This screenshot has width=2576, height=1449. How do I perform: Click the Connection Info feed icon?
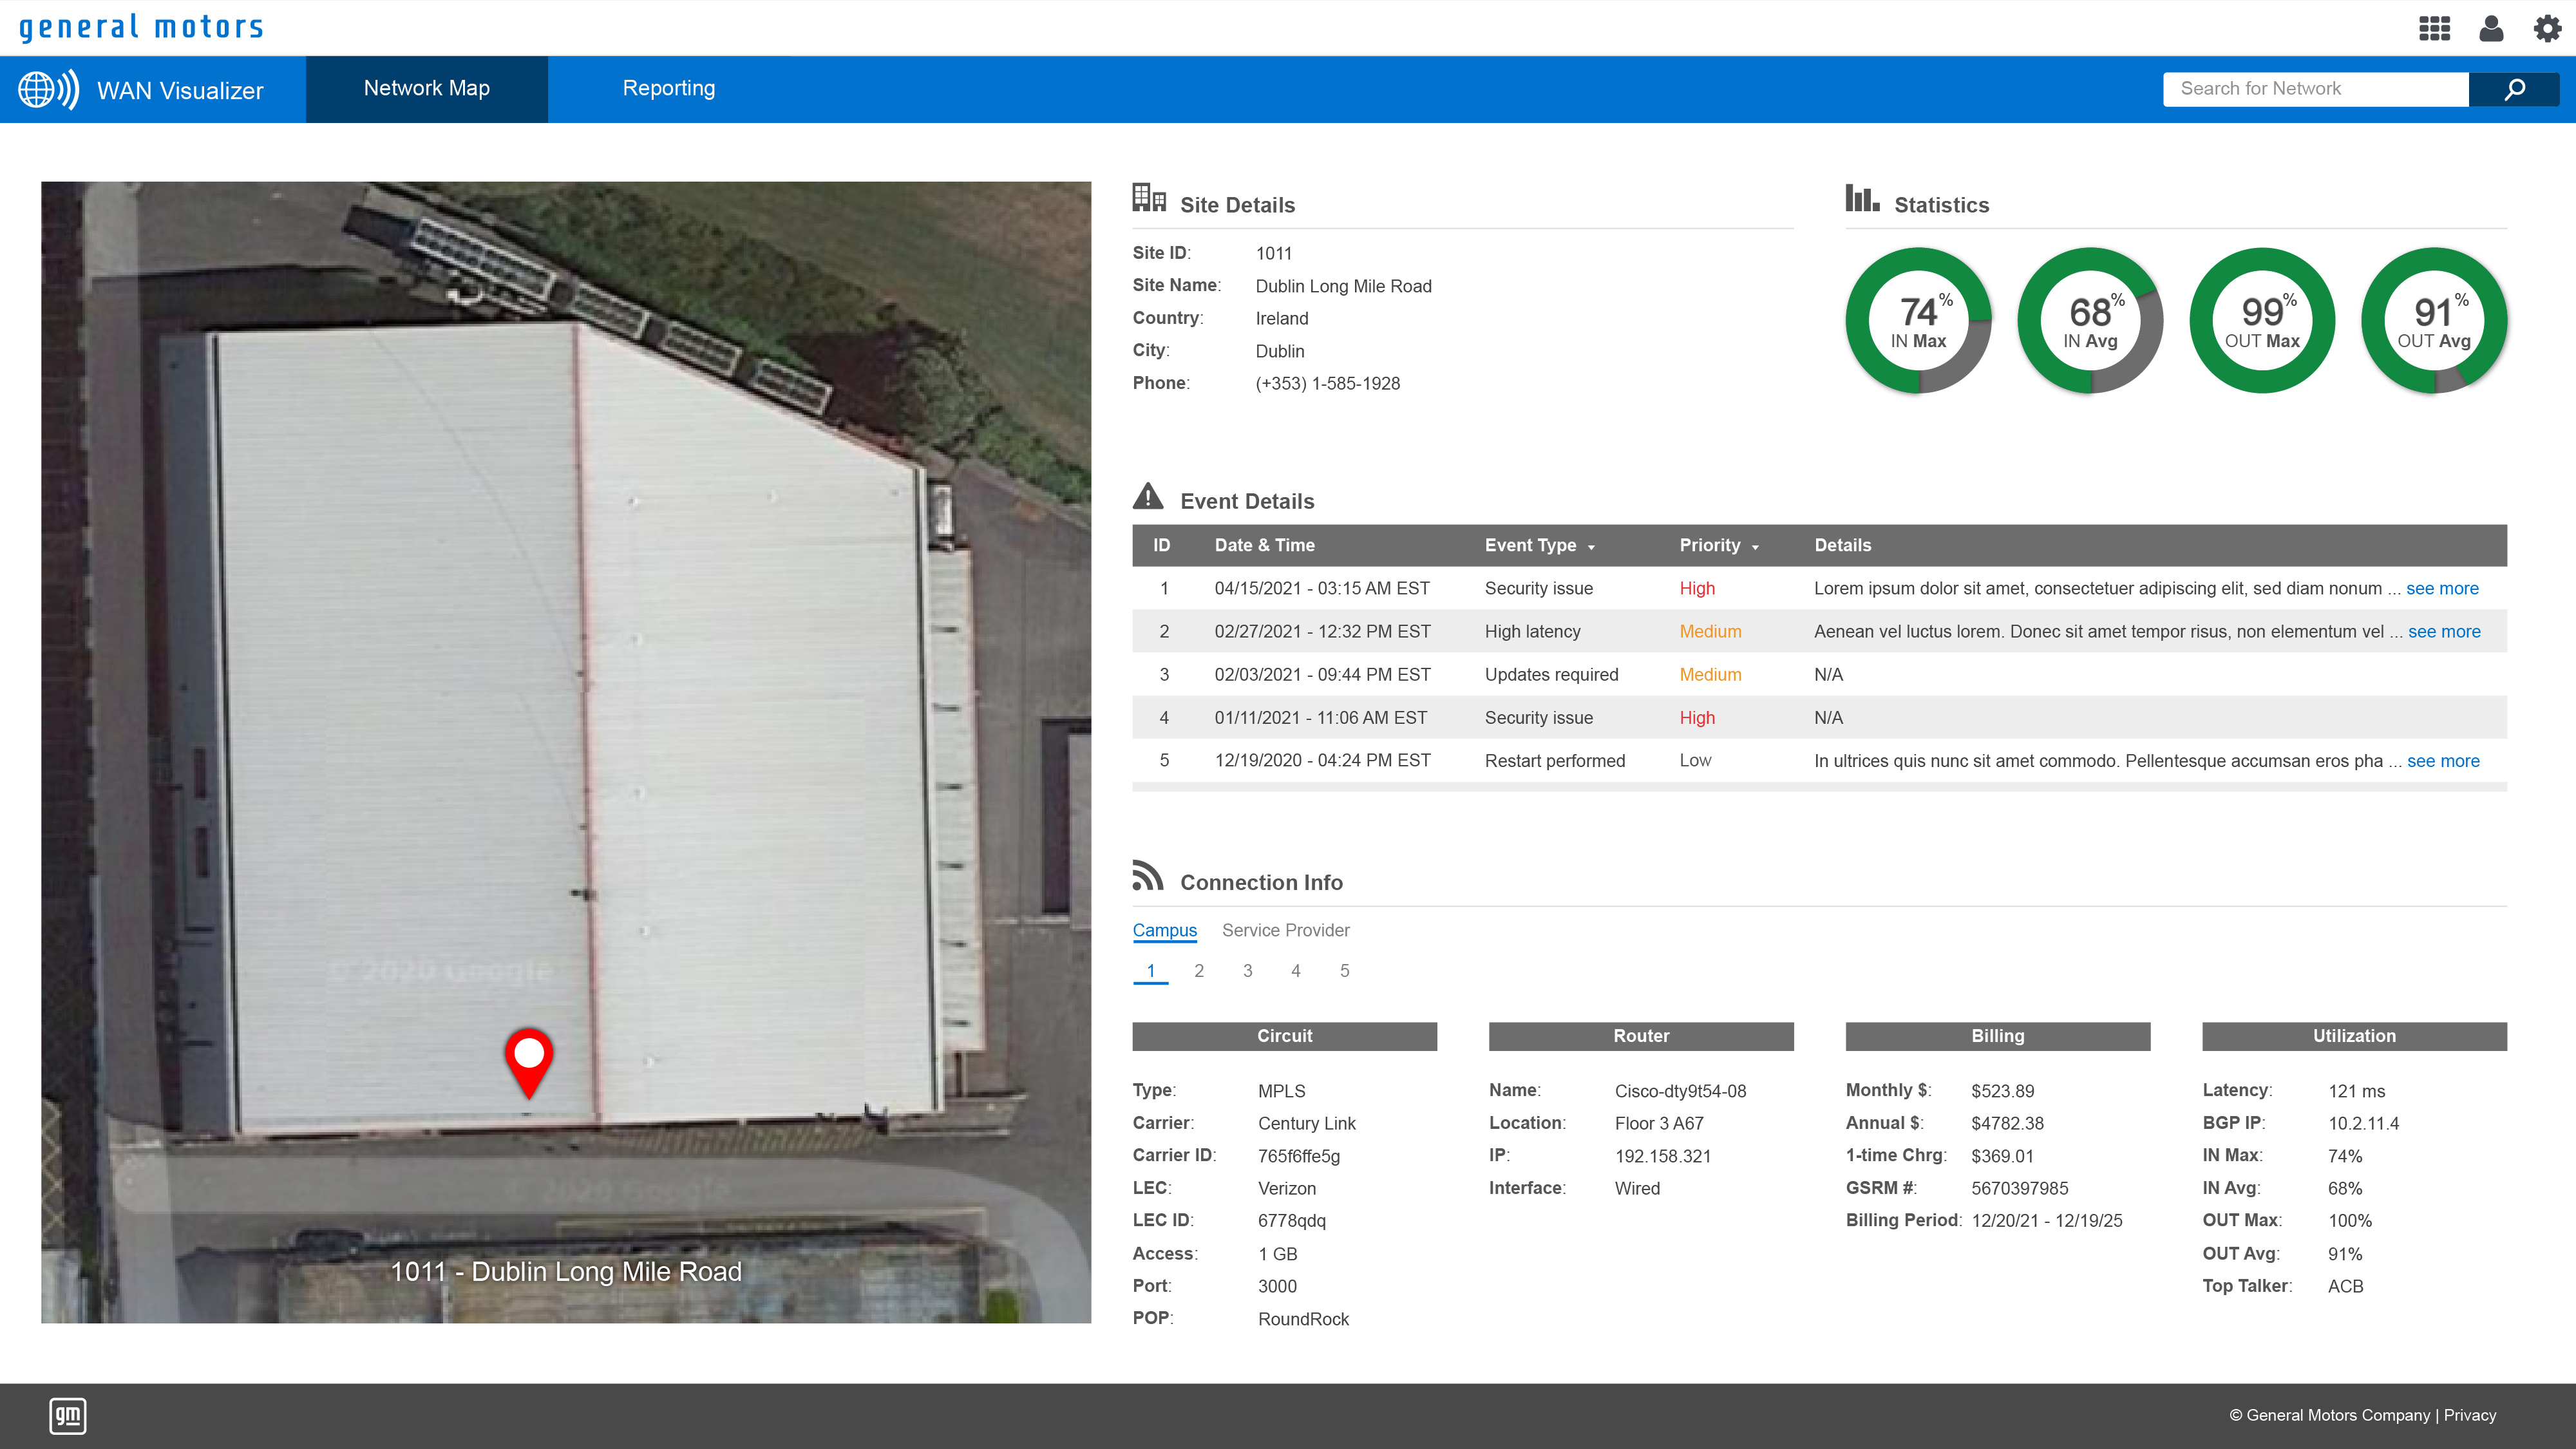tap(1149, 876)
